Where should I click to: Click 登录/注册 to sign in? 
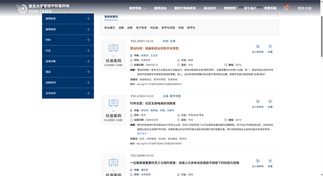(x=304, y=8)
